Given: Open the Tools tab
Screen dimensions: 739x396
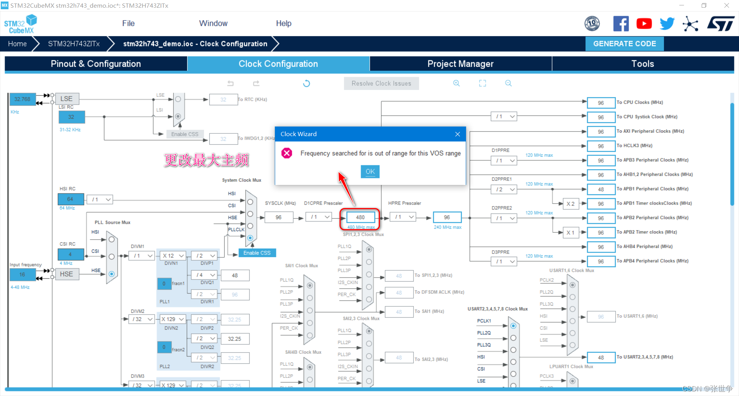Looking at the screenshot, I should pyautogui.click(x=643, y=64).
